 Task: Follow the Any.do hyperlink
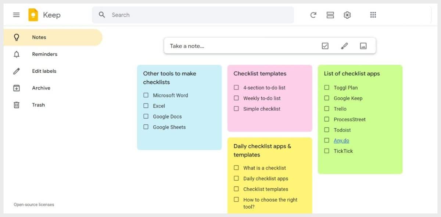341,140
